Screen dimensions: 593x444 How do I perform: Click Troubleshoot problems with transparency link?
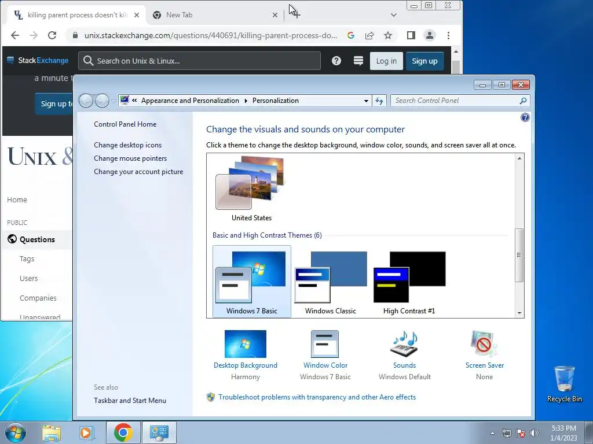coord(317,397)
